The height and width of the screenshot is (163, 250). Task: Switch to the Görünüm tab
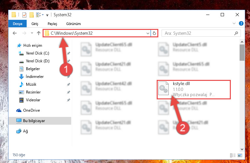coord(73,24)
